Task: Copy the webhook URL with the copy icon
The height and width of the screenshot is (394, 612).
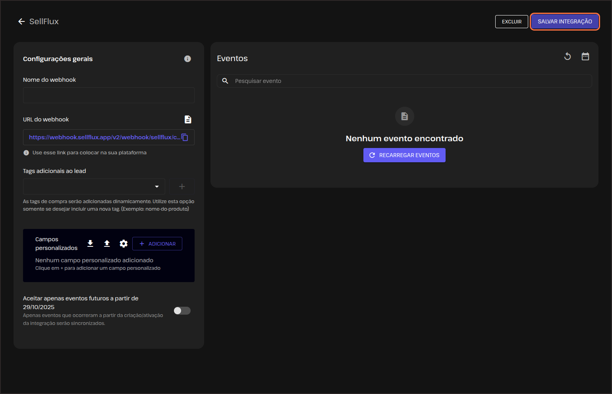Action: coord(185,137)
